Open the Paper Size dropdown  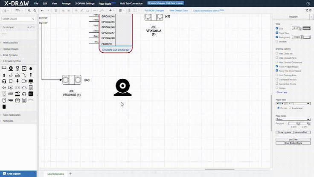293,103
